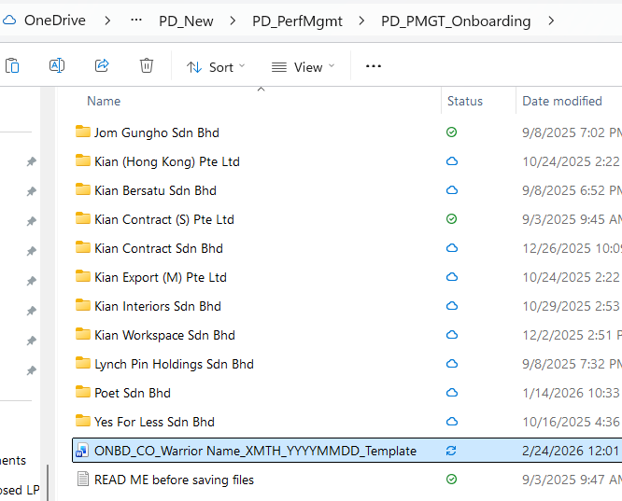
Task: Click the Delete trash icon
Action: 147,66
